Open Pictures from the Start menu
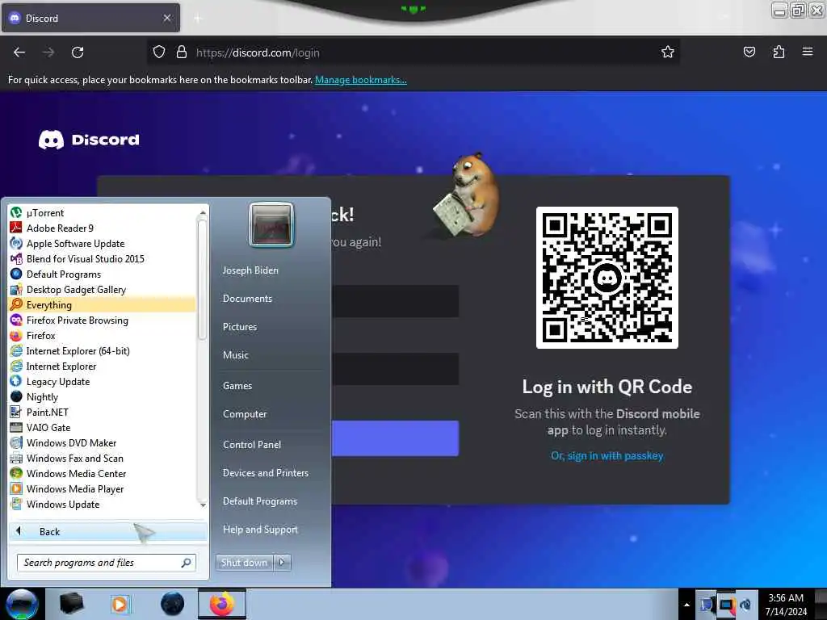Viewport: 827px width, 620px height. 240,327
